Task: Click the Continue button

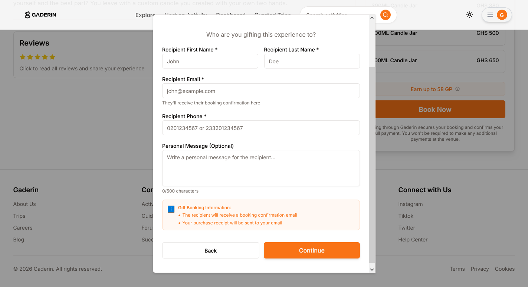Action: (311, 250)
